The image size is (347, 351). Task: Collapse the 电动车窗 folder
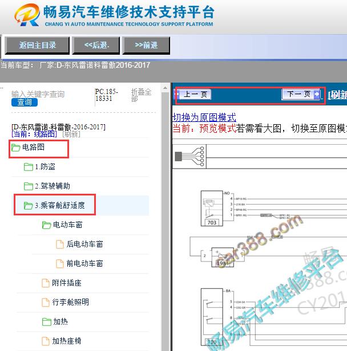68,225
